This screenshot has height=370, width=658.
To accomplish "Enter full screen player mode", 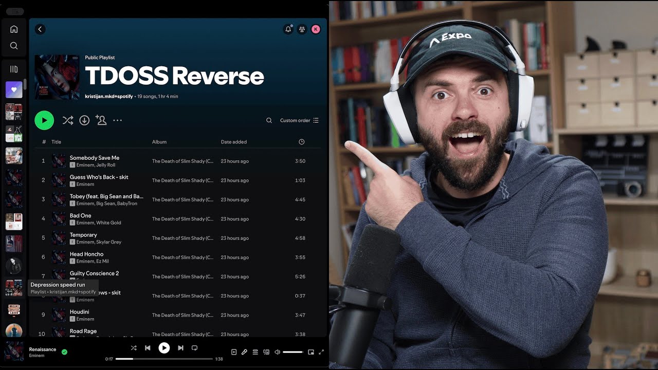I will pyautogui.click(x=321, y=352).
